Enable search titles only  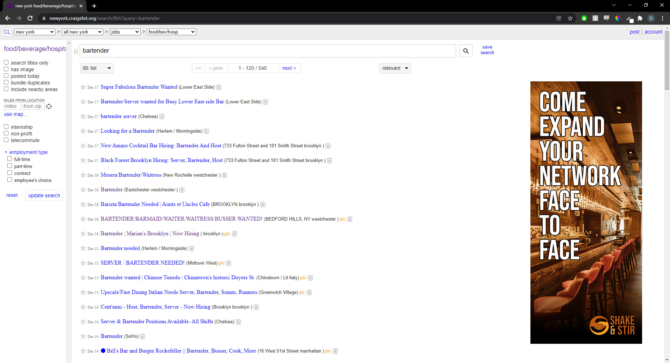pos(6,62)
